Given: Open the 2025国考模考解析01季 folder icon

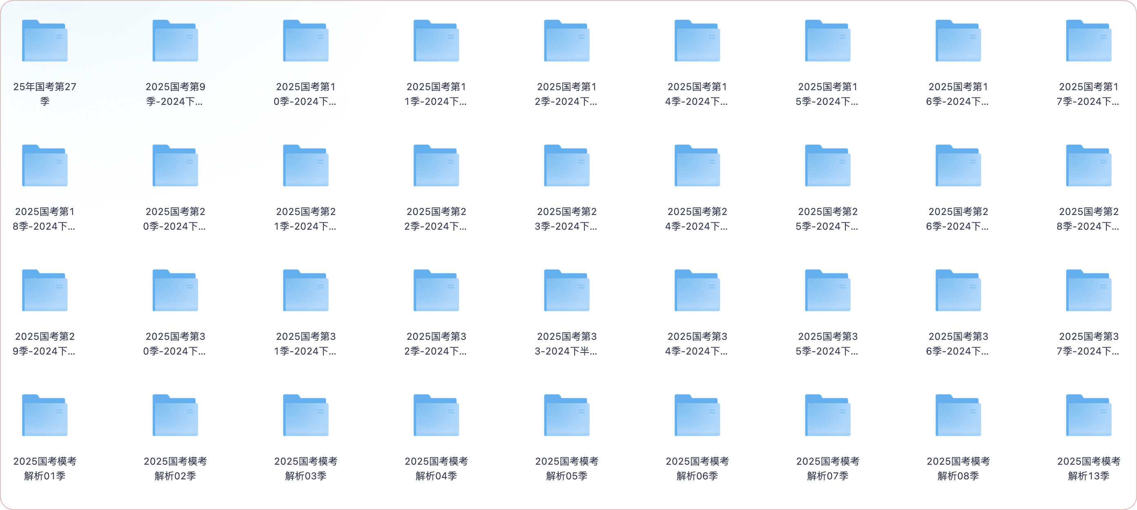Looking at the screenshot, I should [x=44, y=415].
